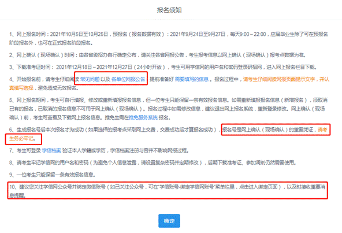
Task: Click the 报名须知 dialog title
Action: pyautogui.click(x=169, y=10)
